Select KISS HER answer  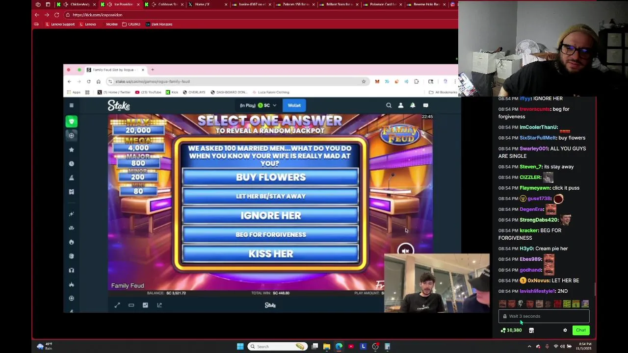coord(271,254)
